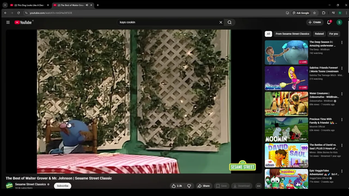Bookmark this page with star icon

pos(314,13)
